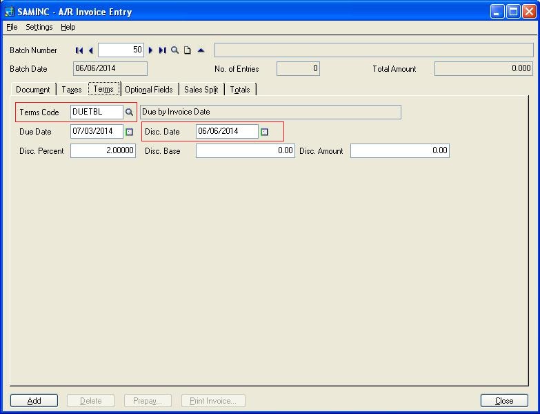Go to the previous batch

tap(90, 50)
